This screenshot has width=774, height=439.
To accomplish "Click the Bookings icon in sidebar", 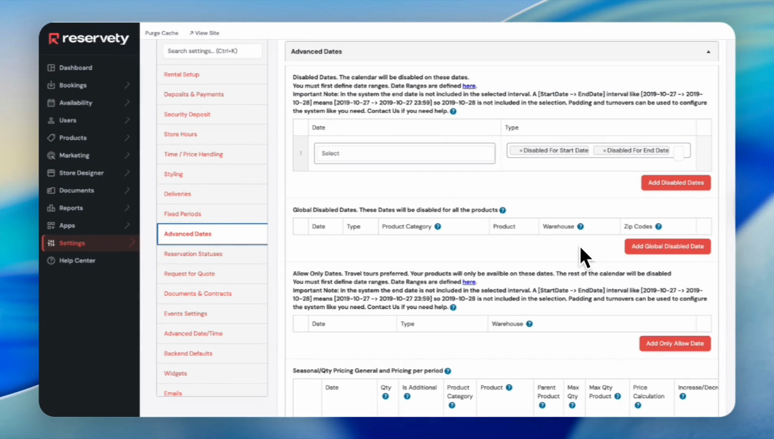I will 51,85.
